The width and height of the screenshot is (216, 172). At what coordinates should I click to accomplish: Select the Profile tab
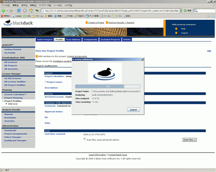[x=59, y=39]
